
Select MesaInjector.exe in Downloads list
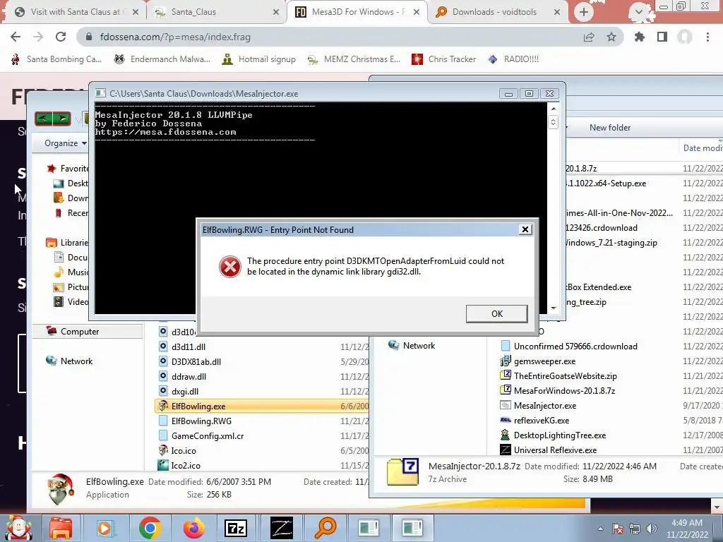pyautogui.click(x=545, y=405)
